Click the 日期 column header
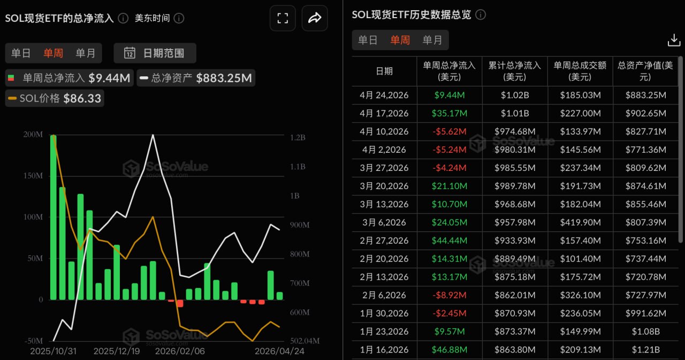This screenshot has width=685, height=360. click(x=384, y=71)
